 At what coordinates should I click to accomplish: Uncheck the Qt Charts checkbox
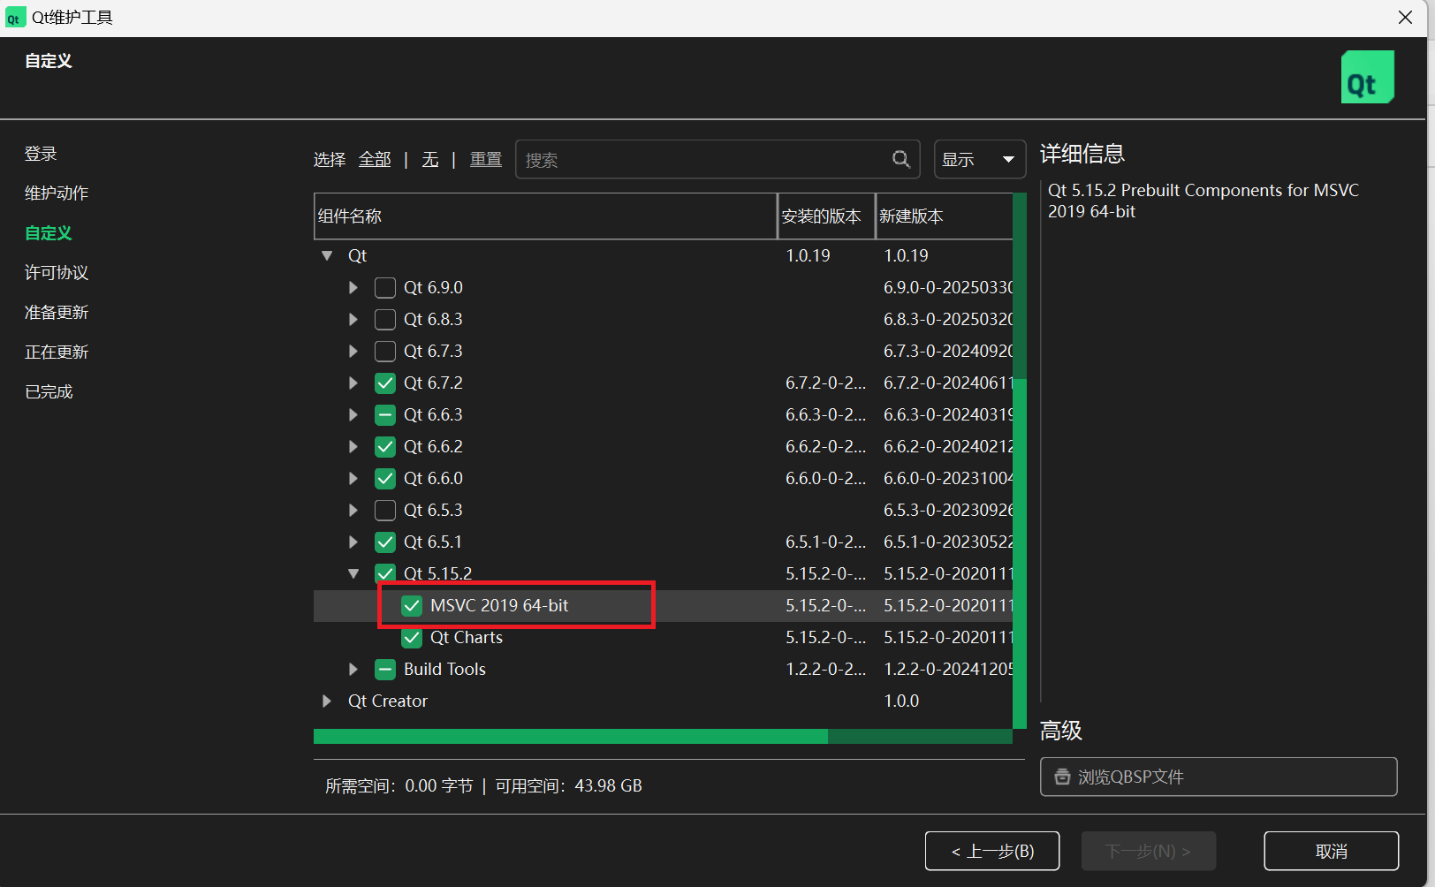pyautogui.click(x=412, y=638)
